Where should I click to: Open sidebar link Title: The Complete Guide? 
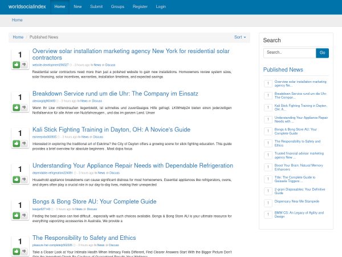[x=295, y=179]
